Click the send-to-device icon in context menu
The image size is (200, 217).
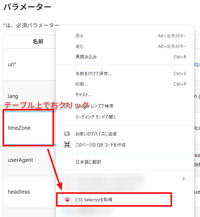(67, 134)
